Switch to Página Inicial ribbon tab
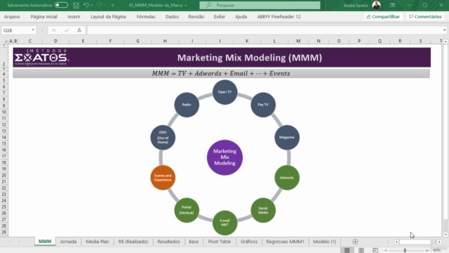The width and height of the screenshot is (449, 253). 43,17
